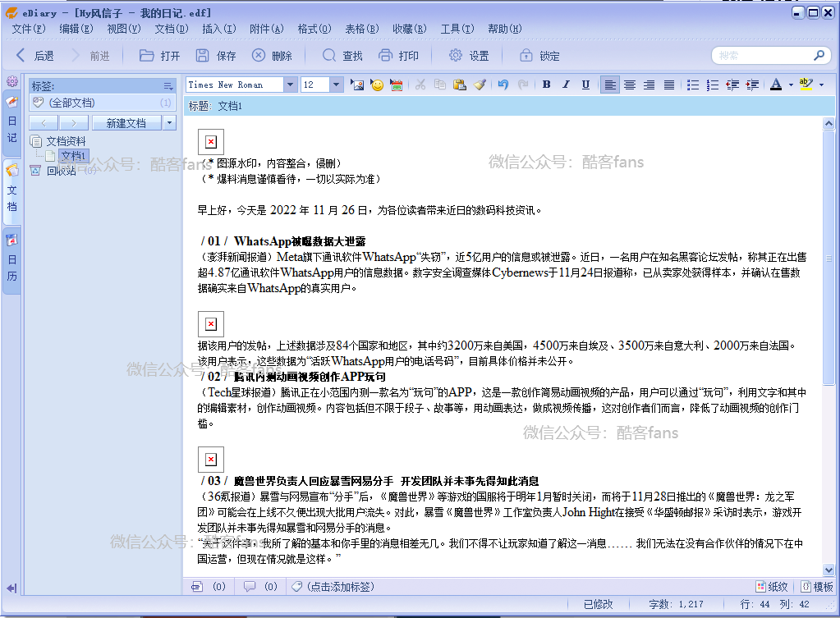Click 点击添加标签 to add tag
This screenshot has height=618, width=840.
pos(340,587)
